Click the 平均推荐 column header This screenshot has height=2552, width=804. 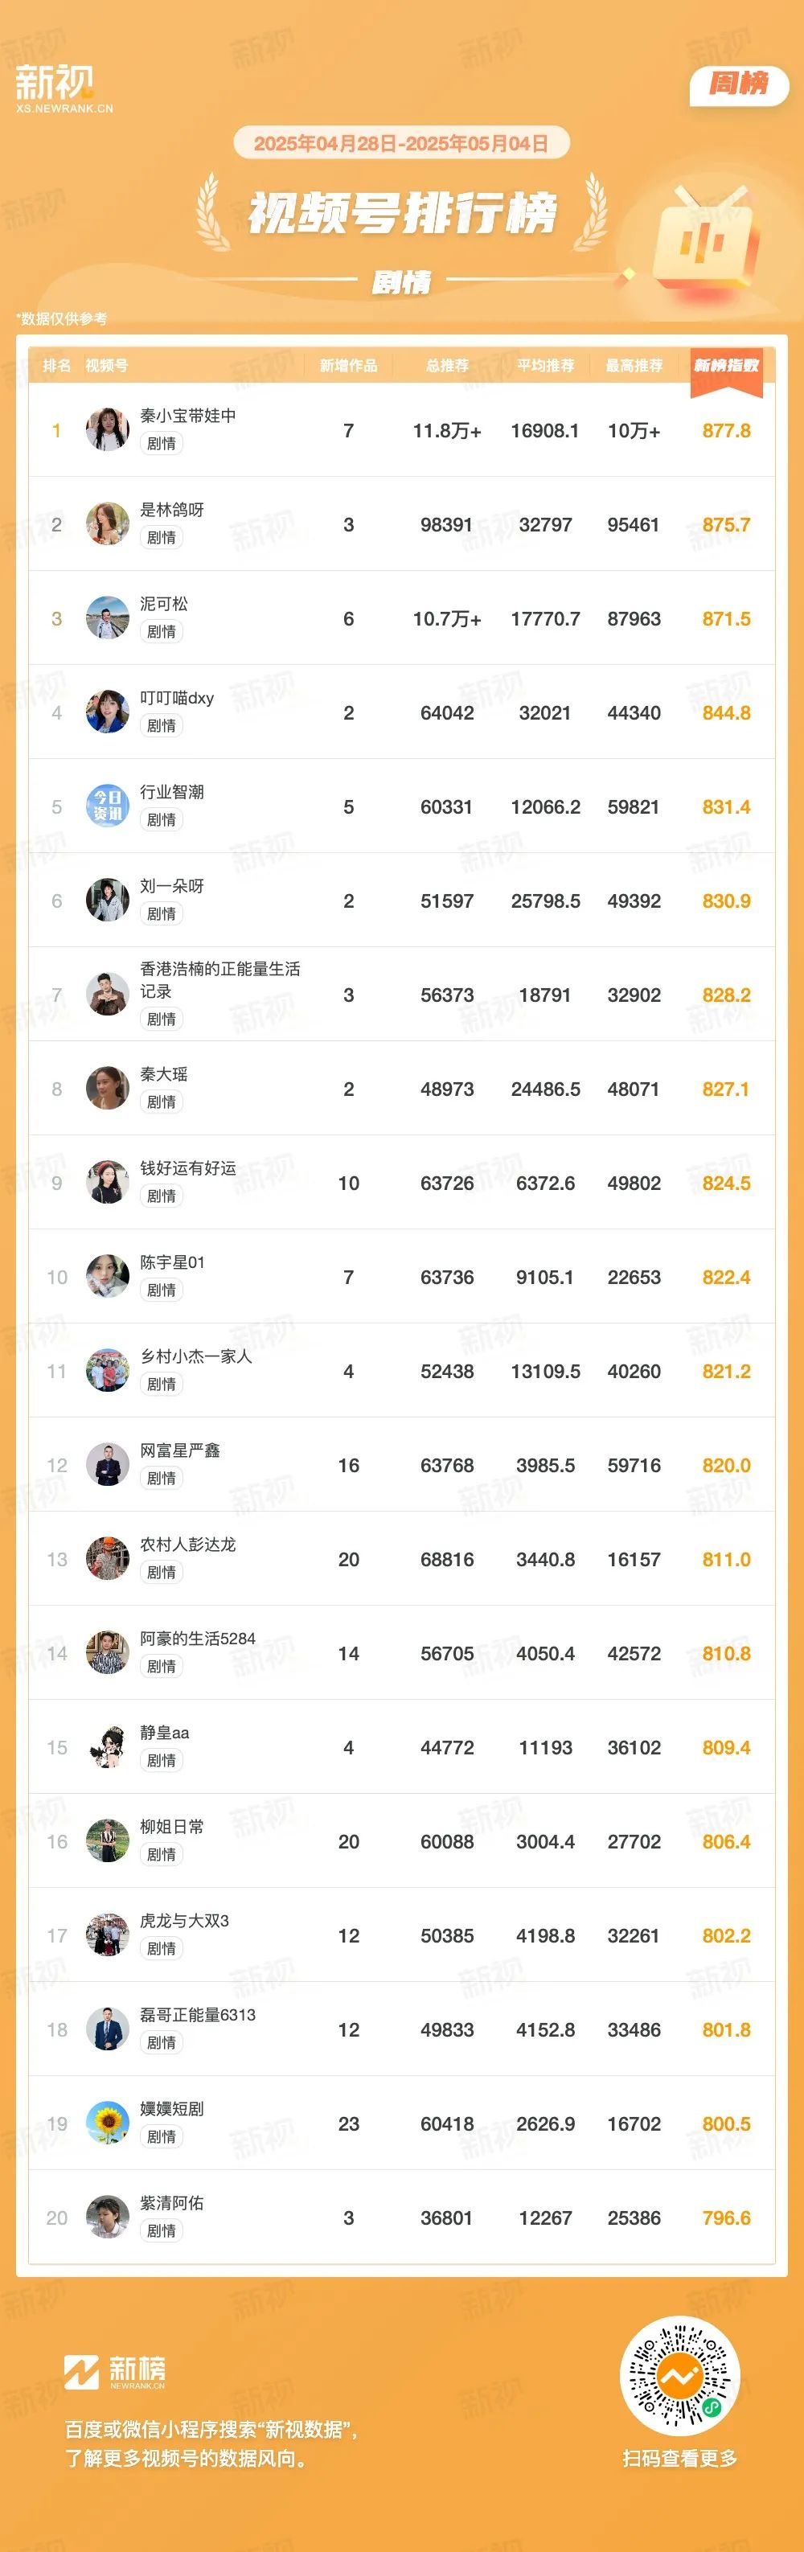(x=544, y=366)
